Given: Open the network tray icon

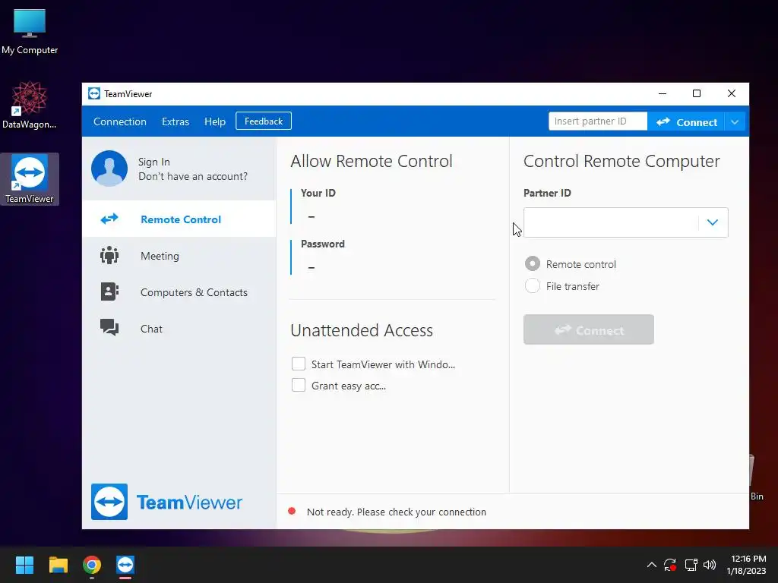Looking at the screenshot, I should pos(691,565).
